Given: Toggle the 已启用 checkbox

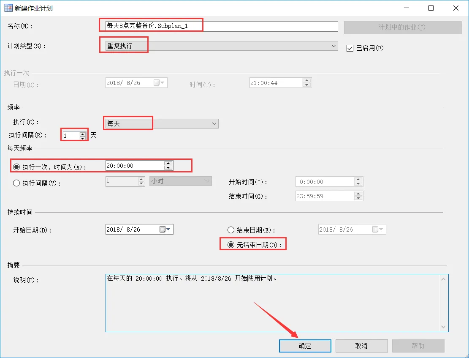Looking at the screenshot, I should [350, 48].
